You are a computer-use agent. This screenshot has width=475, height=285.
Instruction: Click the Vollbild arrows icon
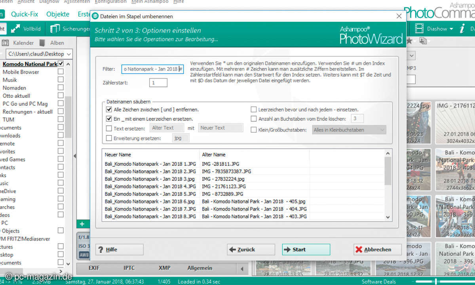[15, 29]
